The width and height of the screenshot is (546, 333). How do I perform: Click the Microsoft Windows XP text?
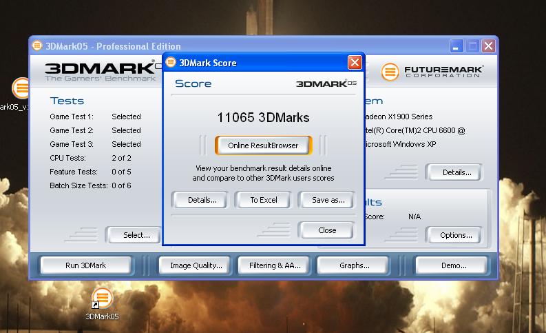point(400,144)
